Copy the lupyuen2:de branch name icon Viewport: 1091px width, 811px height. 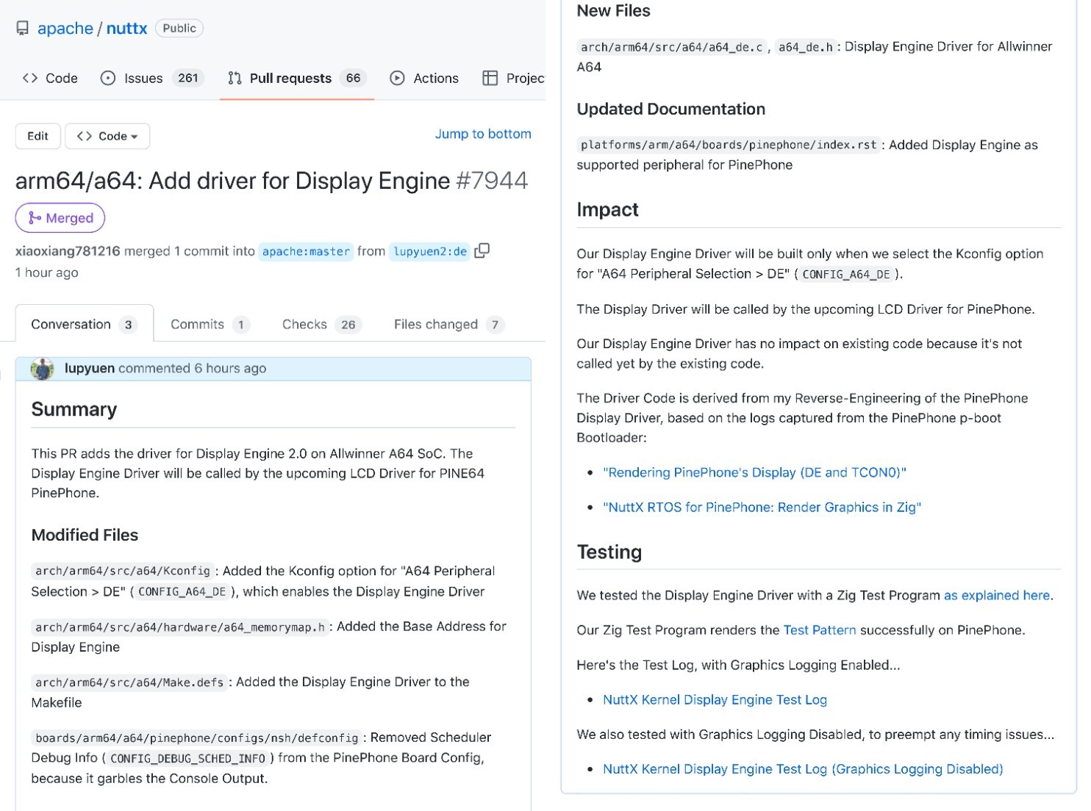[482, 251]
